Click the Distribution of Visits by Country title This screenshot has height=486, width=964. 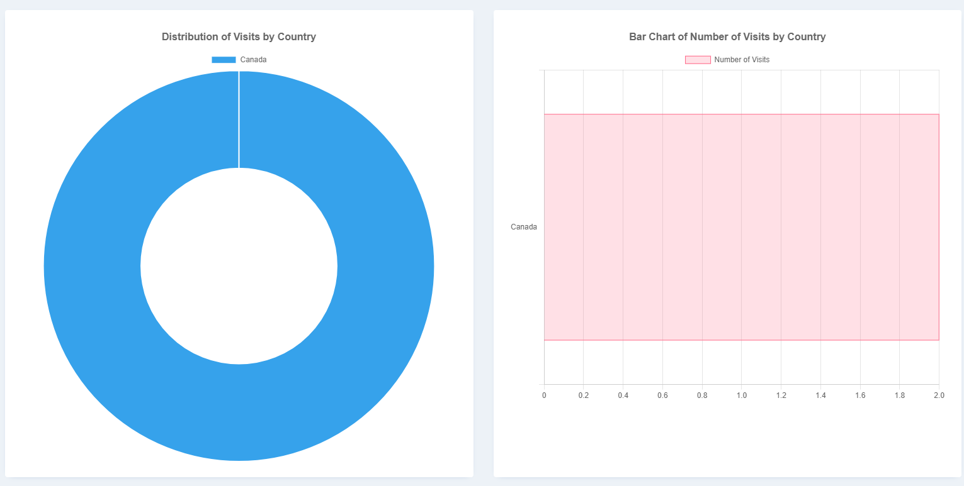(x=239, y=36)
